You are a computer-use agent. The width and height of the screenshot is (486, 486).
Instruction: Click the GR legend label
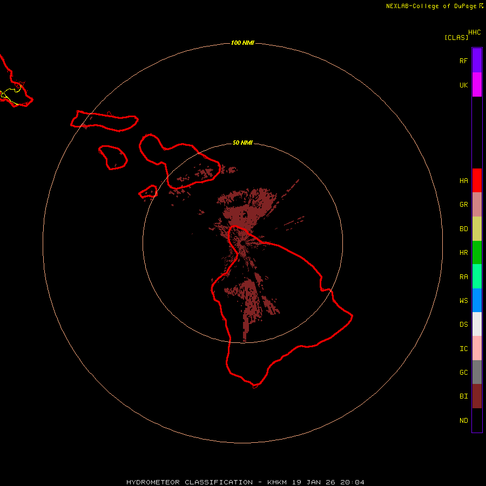pyautogui.click(x=463, y=205)
